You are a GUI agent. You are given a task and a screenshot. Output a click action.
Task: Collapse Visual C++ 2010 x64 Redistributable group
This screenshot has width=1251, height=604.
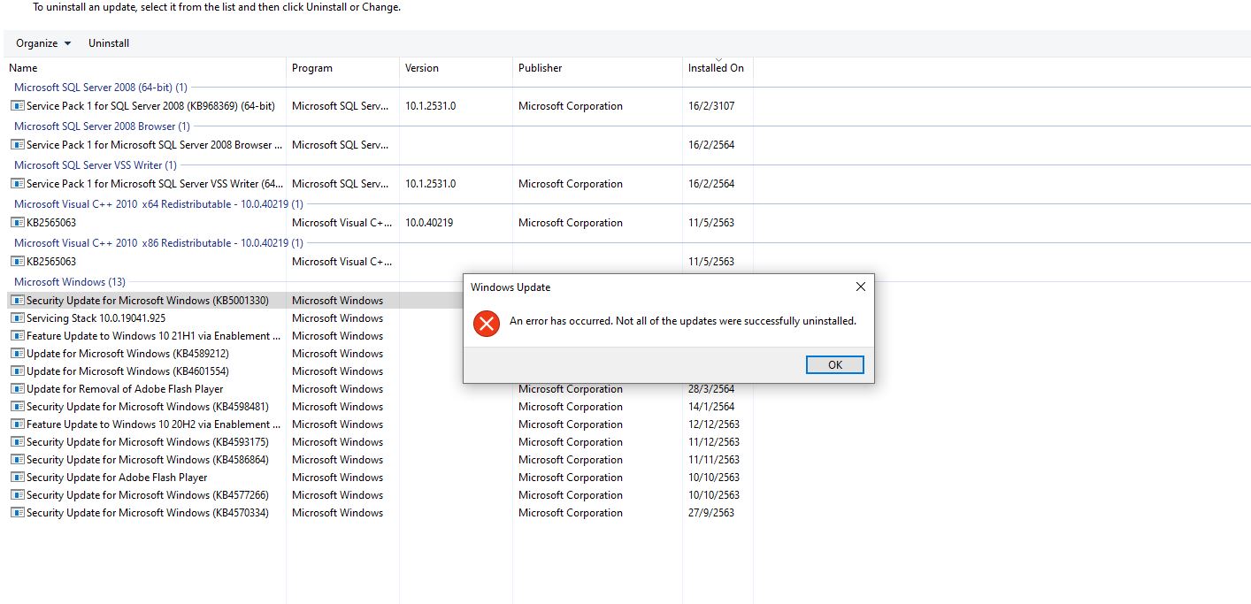coord(158,204)
